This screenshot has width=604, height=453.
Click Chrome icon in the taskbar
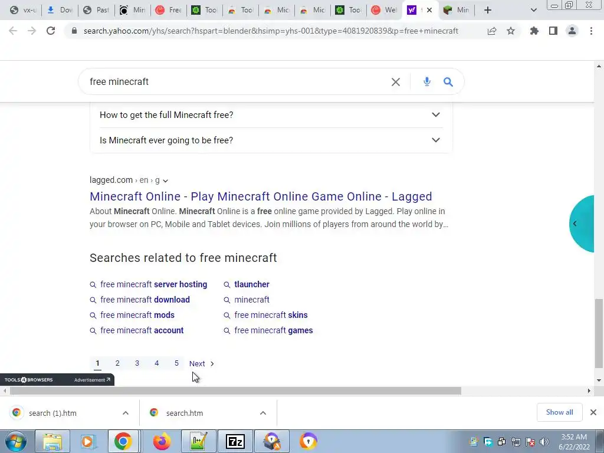(123, 441)
